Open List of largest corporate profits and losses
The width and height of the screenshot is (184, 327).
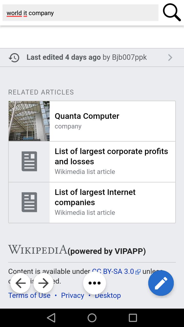[x=111, y=156]
